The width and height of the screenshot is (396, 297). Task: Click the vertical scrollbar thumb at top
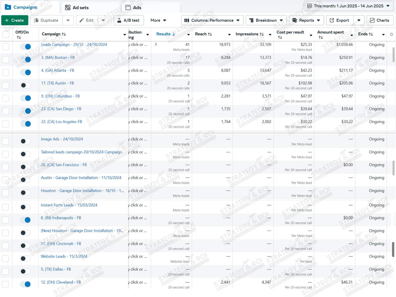(394, 54)
